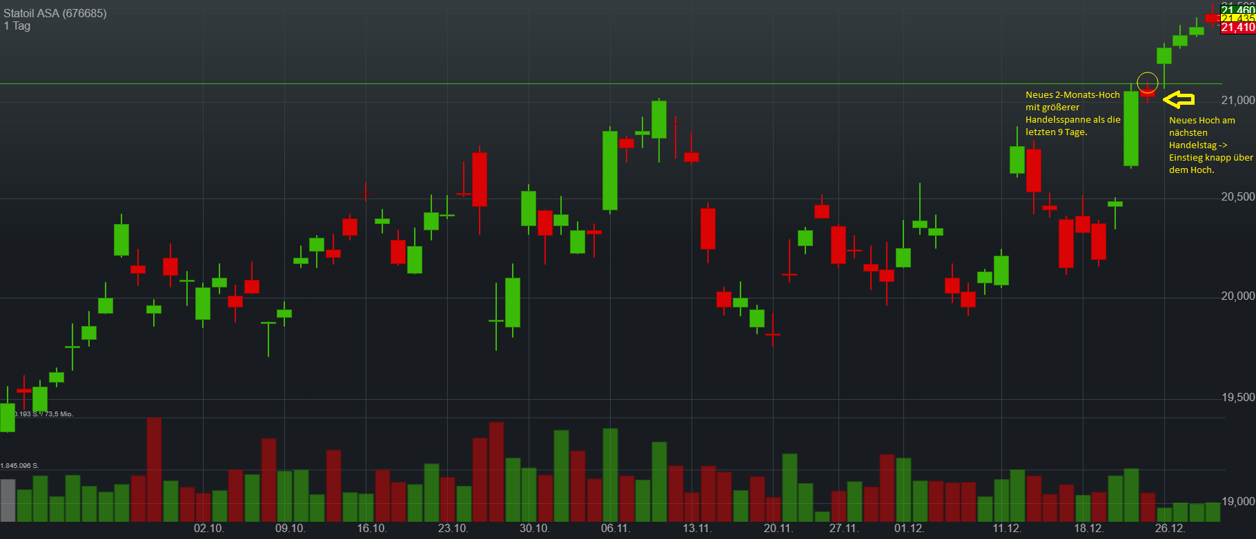Click the yellow circle marking the breakout candle
Image resolution: width=1256 pixels, height=539 pixels.
pos(1147,82)
